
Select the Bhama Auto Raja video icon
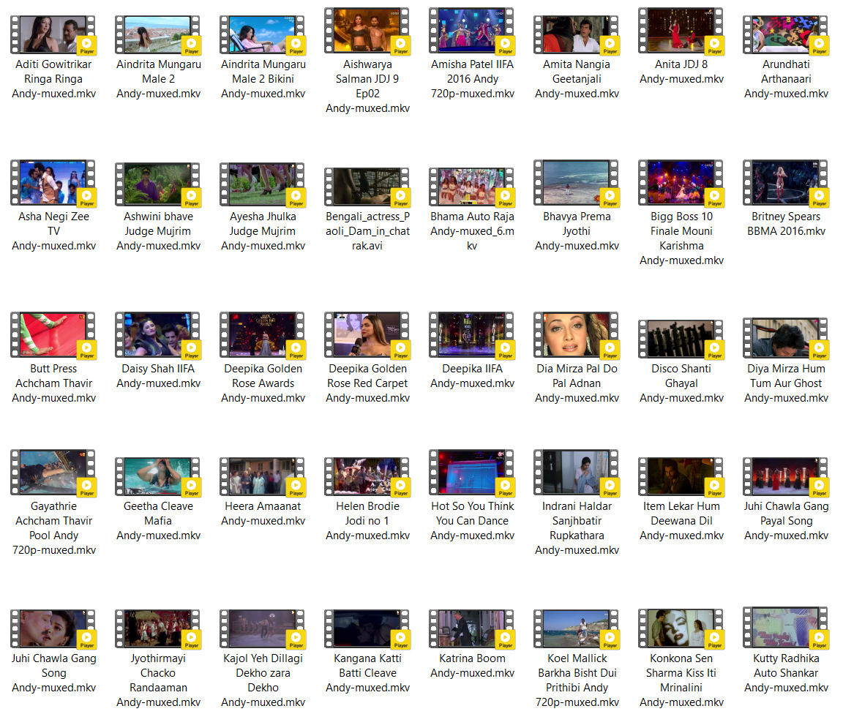click(x=472, y=187)
